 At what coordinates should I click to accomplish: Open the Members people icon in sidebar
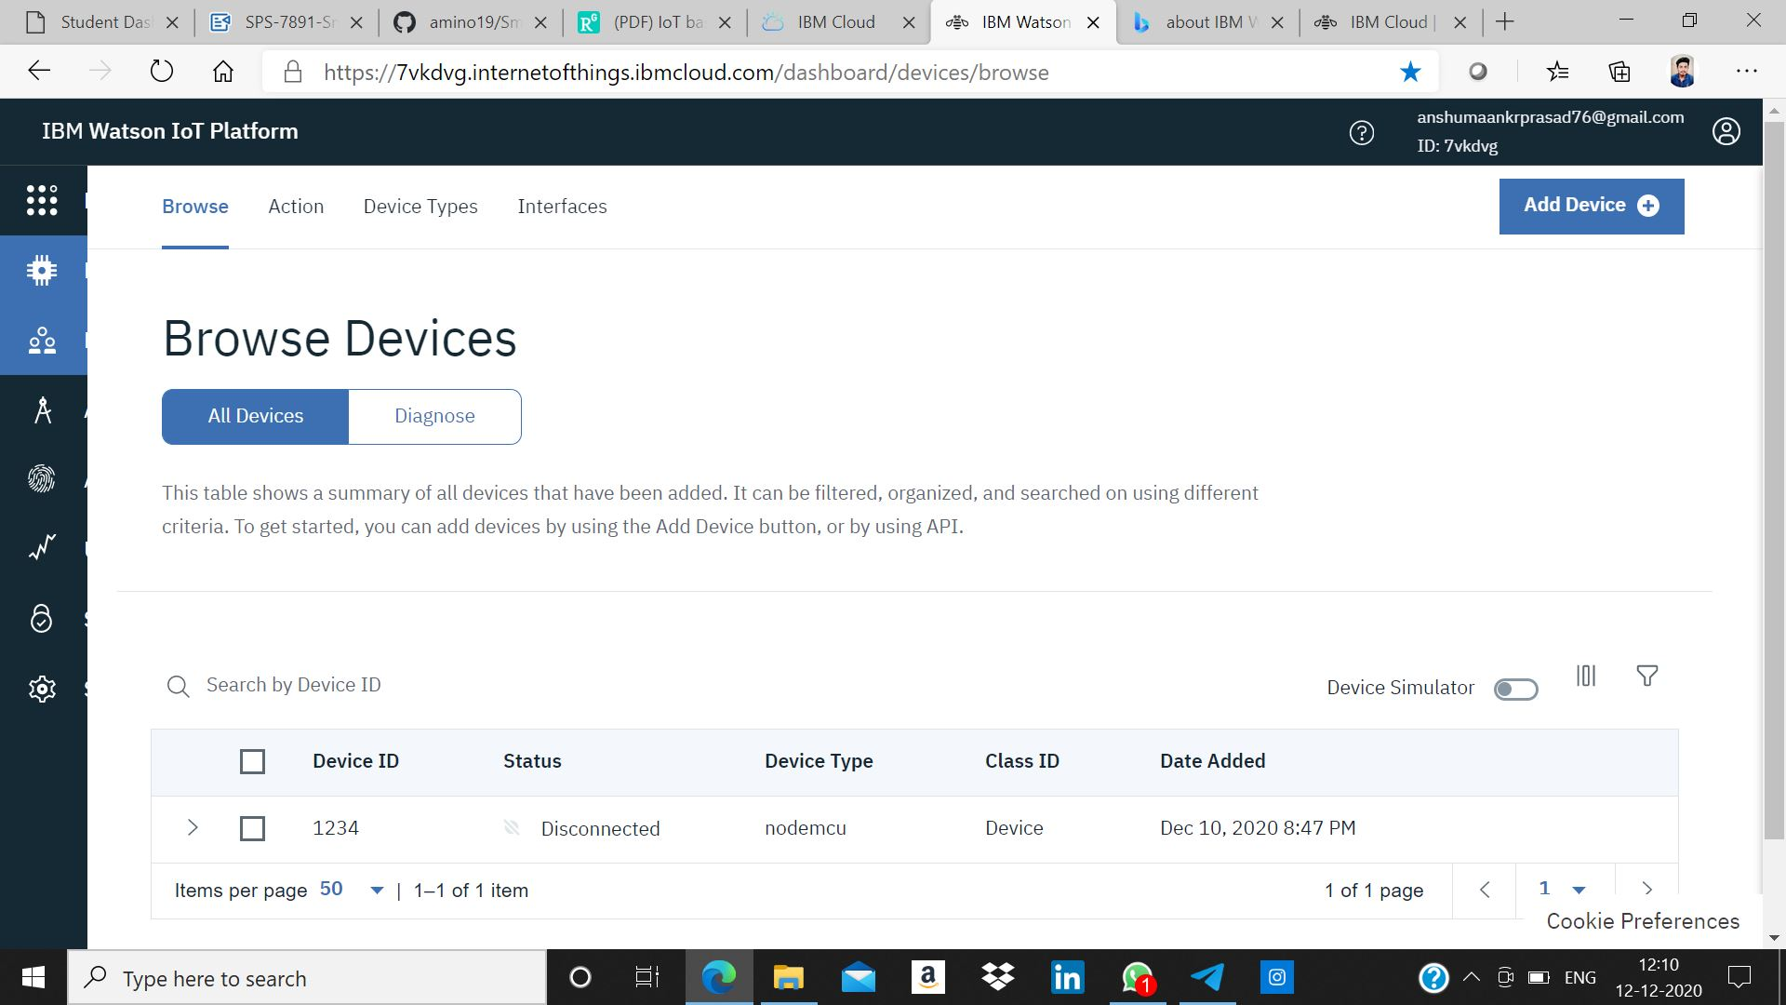point(42,341)
